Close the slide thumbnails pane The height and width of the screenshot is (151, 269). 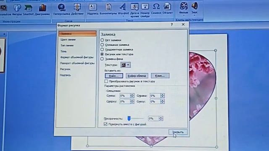pyautogui.click(x=4, y=34)
